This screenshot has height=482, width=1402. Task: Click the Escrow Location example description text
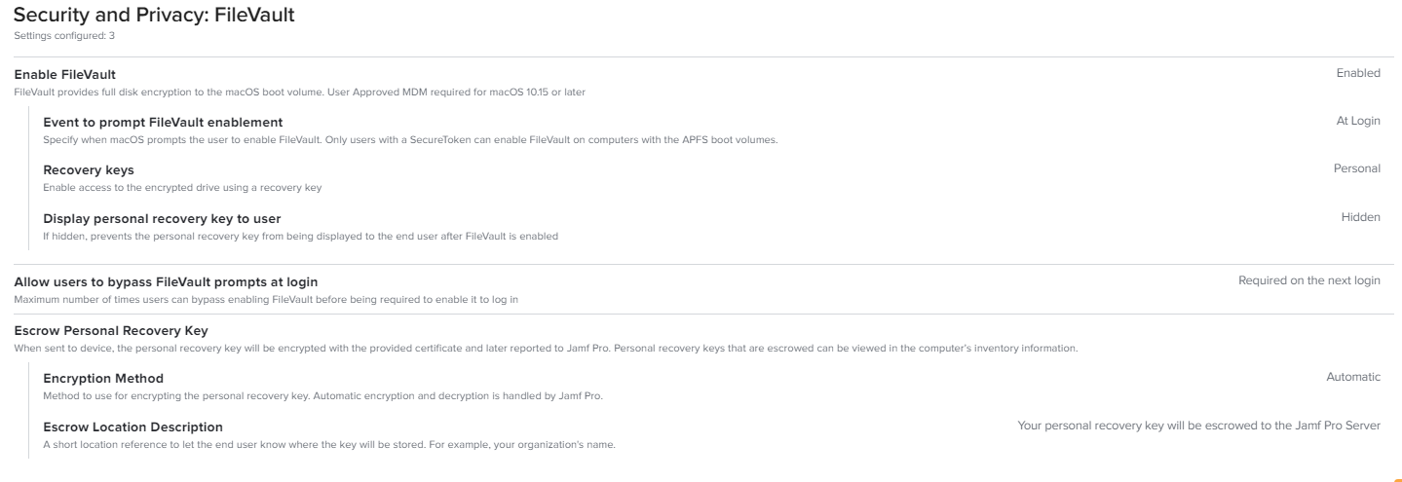click(329, 445)
